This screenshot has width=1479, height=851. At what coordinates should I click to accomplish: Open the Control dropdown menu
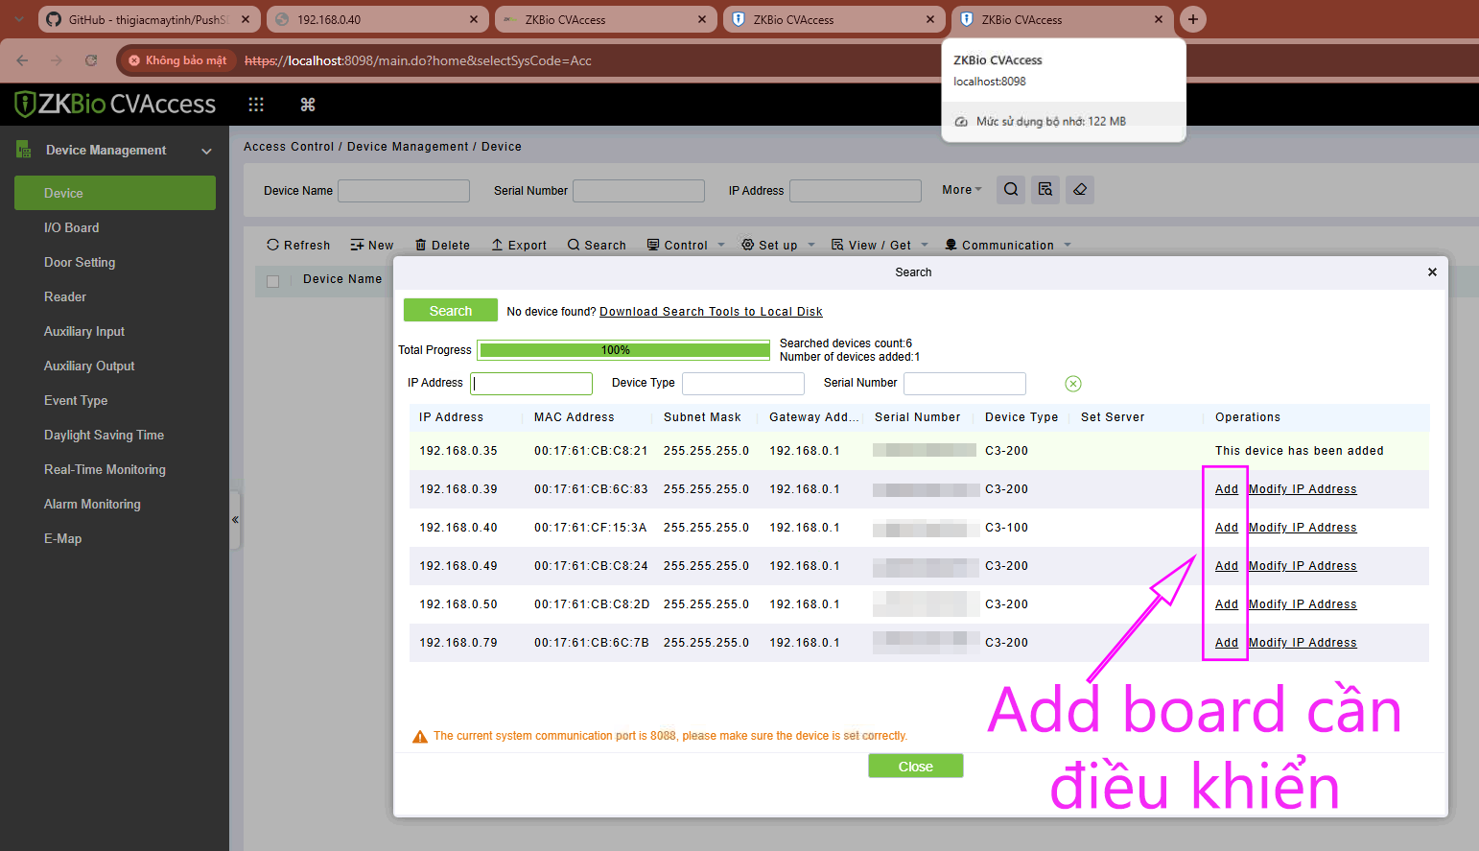[x=686, y=246]
